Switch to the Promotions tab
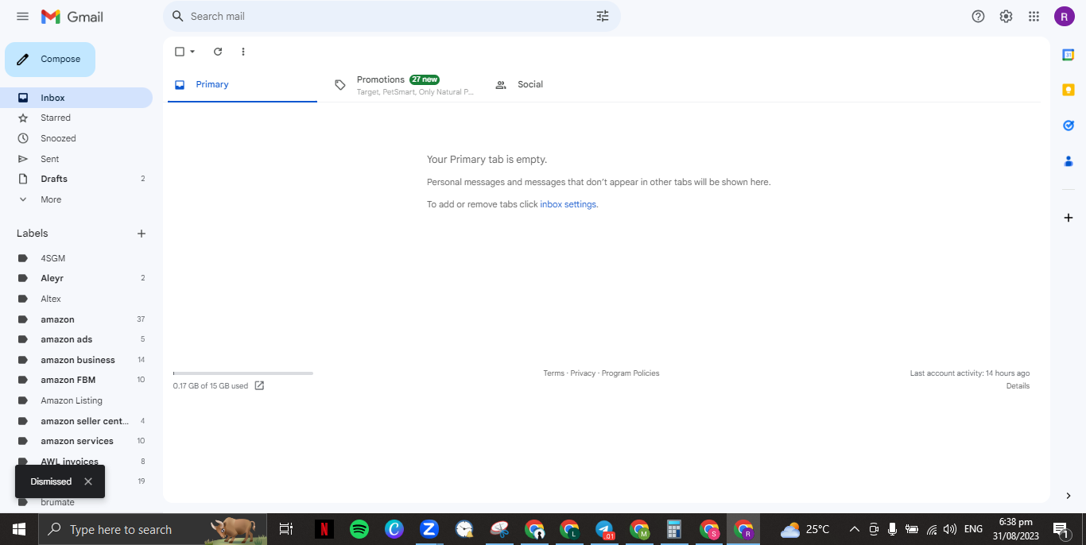1086x545 pixels. 405,84
